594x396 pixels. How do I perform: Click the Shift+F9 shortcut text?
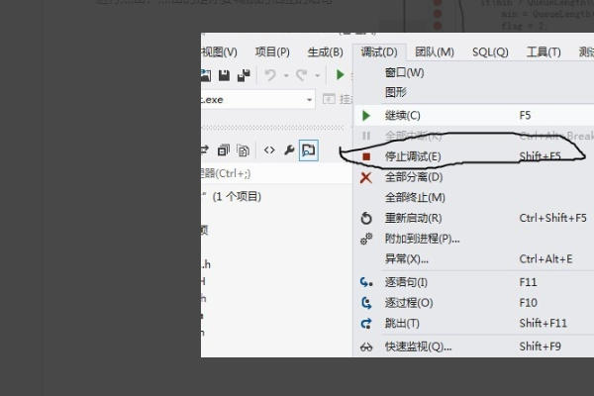click(541, 346)
